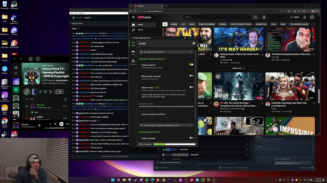Reload the YouTube page
327x183 pixels.
pos(135,11)
